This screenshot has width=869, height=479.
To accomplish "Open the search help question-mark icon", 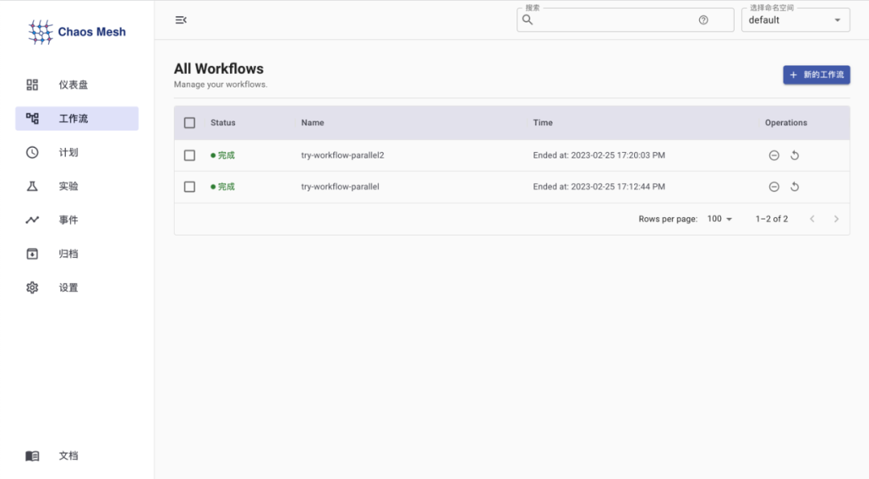I will pyautogui.click(x=703, y=20).
